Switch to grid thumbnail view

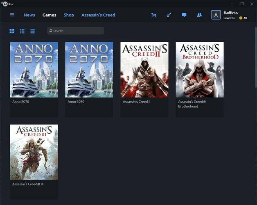coord(12,31)
